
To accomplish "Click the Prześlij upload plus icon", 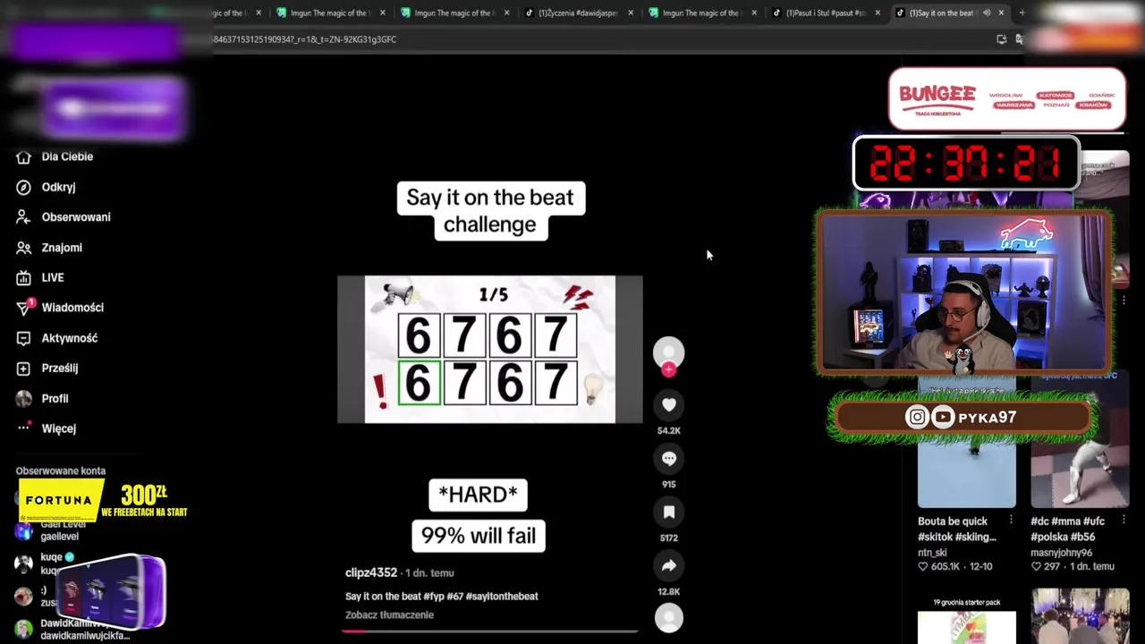I will [x=23, y=369].
